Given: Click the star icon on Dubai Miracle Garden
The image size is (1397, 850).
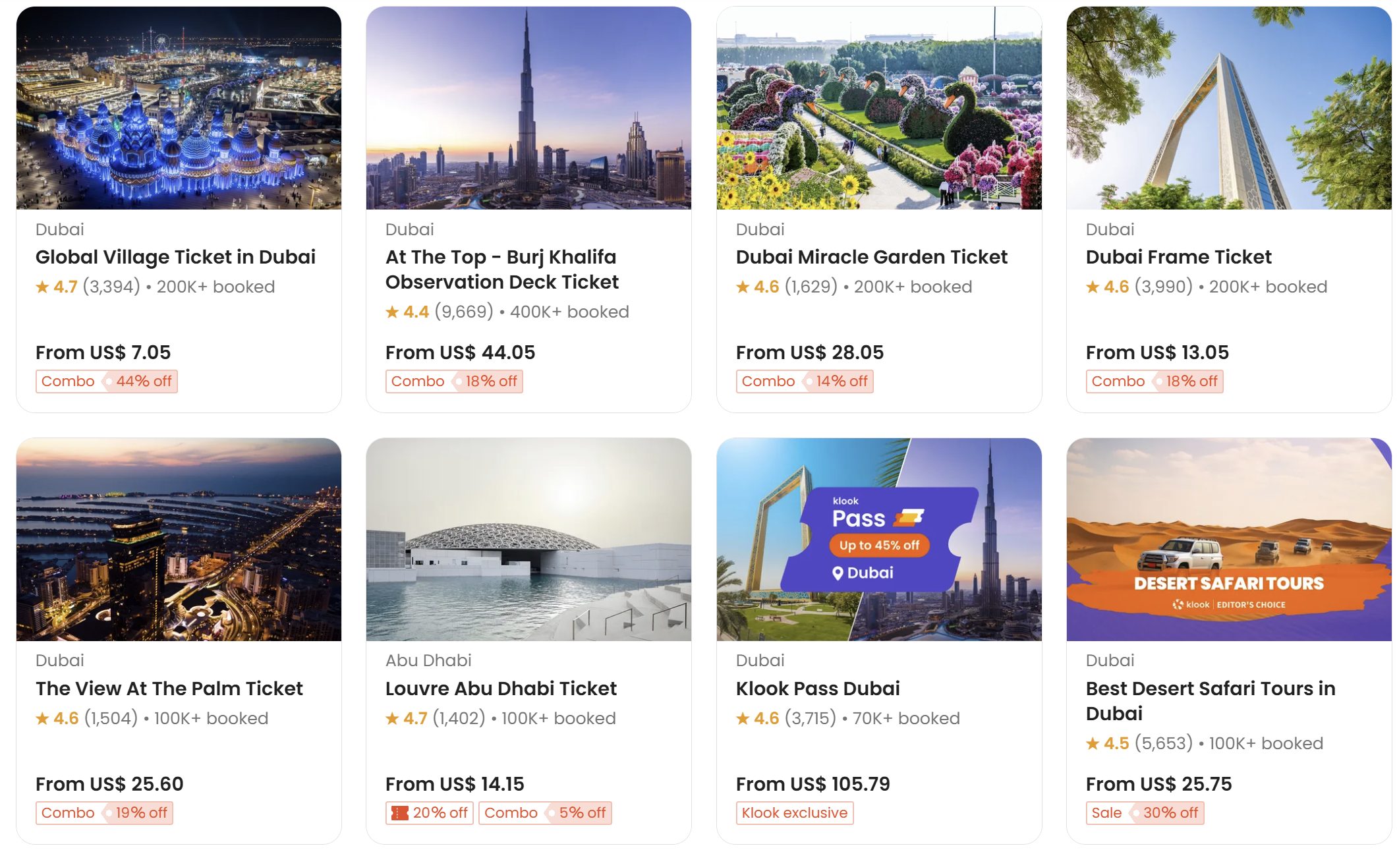Looking at the screenshot, I should tap(743, 287).
